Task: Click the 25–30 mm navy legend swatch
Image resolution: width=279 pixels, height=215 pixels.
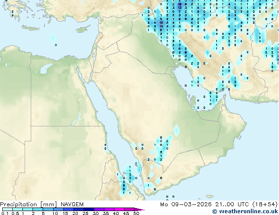Action: pos(89,209)
